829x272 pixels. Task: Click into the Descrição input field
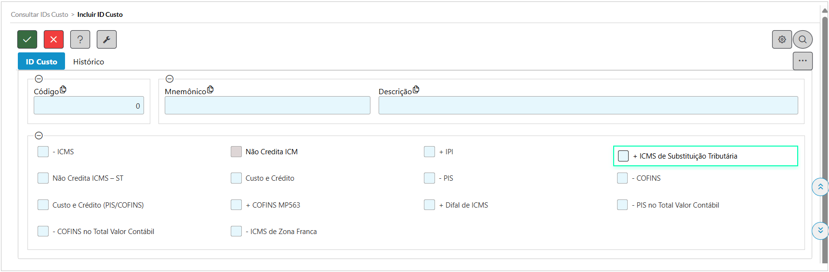coord(588,105)
